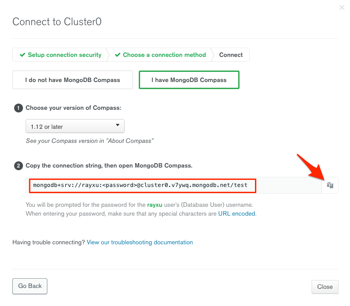The width and height of the screenshot is (350, 306).
Task: Choose "I do not have MongoDB Compass"
Action: coord(72,80)
